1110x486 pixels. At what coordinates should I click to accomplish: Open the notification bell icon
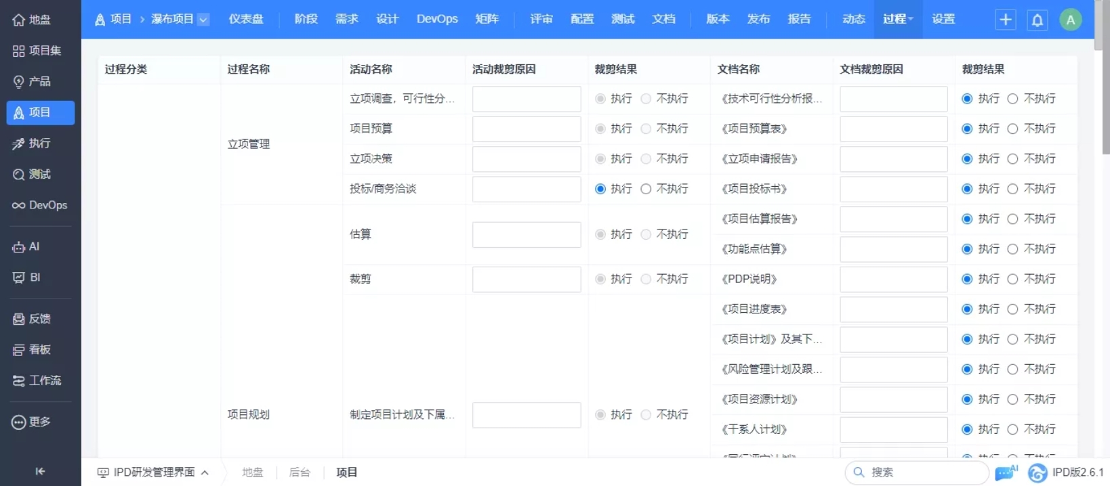pos(1037,20)
